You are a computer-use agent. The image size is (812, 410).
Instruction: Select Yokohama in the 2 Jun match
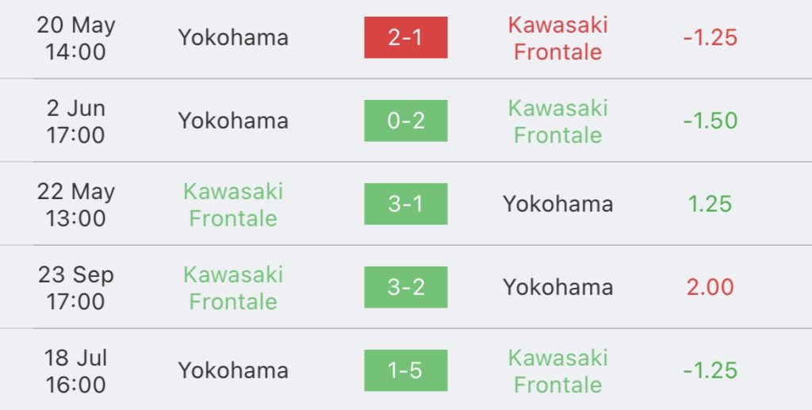[x=233, y=121]
